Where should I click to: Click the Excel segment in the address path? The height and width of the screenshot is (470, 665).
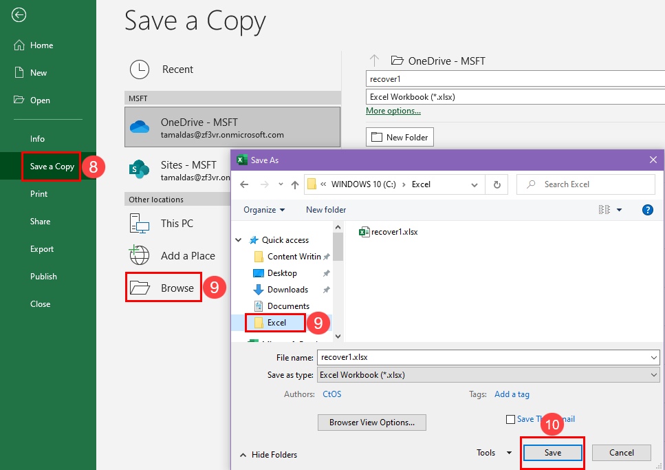click(x=421, y=184)
